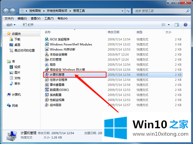Click the 管理工具 breadcrumb segment
The image size is (193, 144).
tap(79, 11)
